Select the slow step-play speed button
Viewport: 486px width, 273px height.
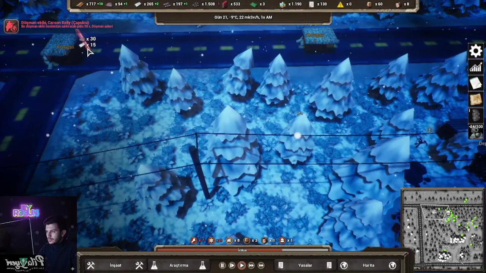coord(232,265)
